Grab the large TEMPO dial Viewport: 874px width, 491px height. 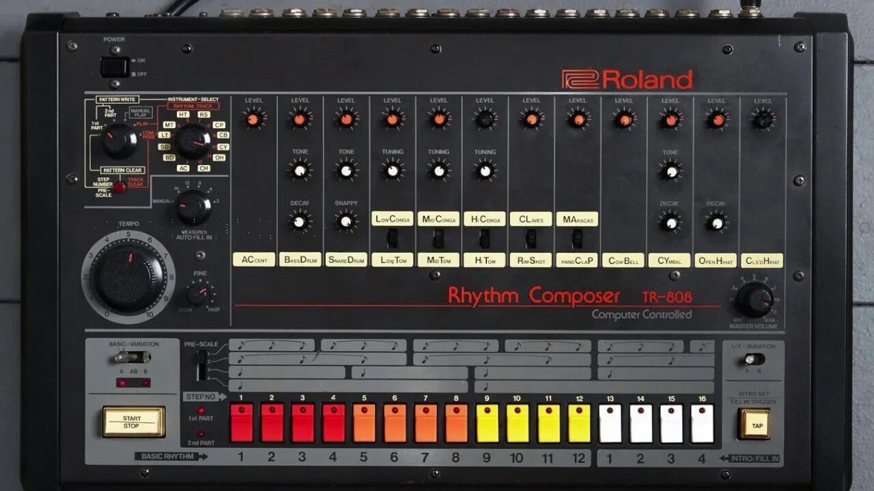coord(128,277)
